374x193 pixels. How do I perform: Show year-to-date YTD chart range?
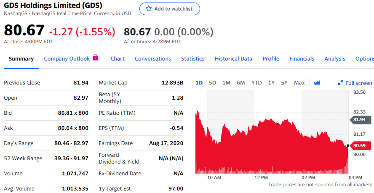coord(256,83)
